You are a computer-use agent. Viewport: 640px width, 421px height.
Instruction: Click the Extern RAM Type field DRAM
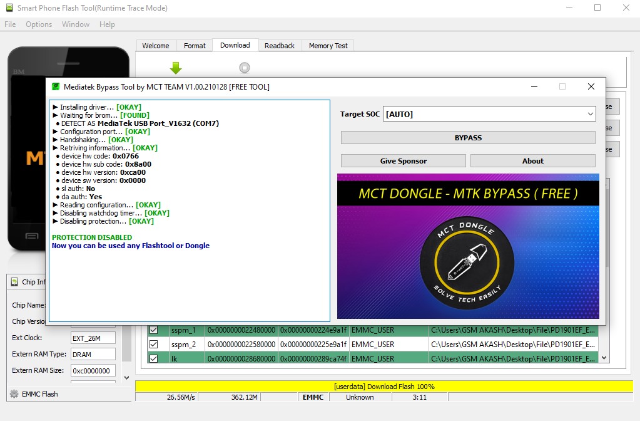pos(93,355)
